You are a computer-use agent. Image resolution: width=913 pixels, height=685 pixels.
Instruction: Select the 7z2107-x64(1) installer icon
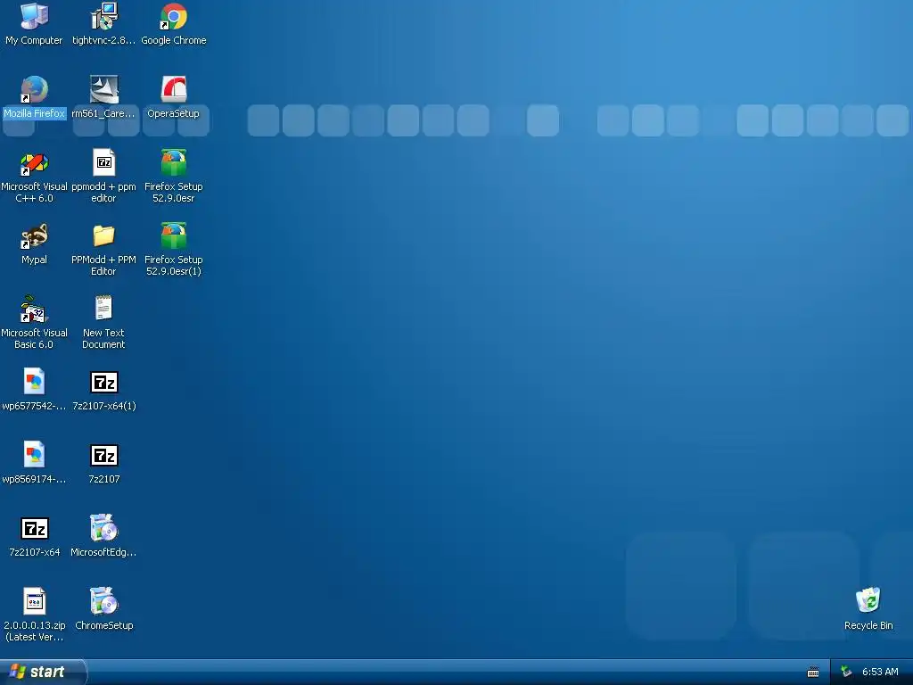click(104, 382)
